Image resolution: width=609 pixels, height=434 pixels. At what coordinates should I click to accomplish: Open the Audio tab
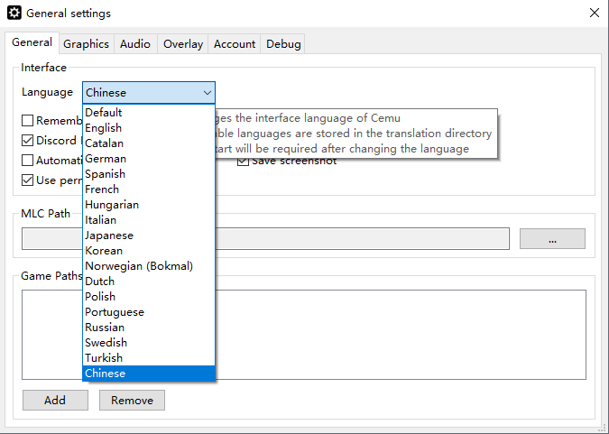135,44
